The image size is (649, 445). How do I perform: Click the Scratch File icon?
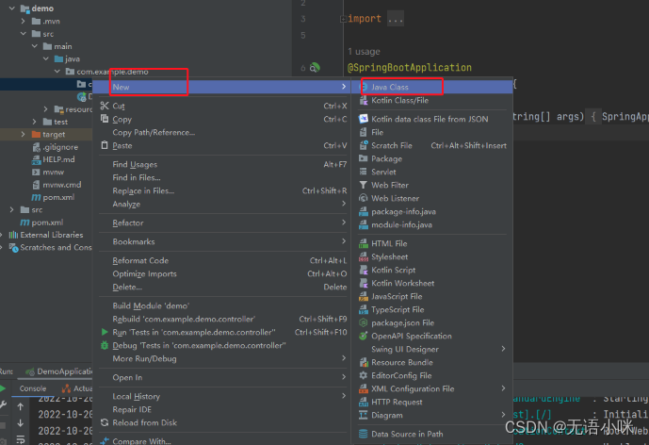tap(364, 145)
